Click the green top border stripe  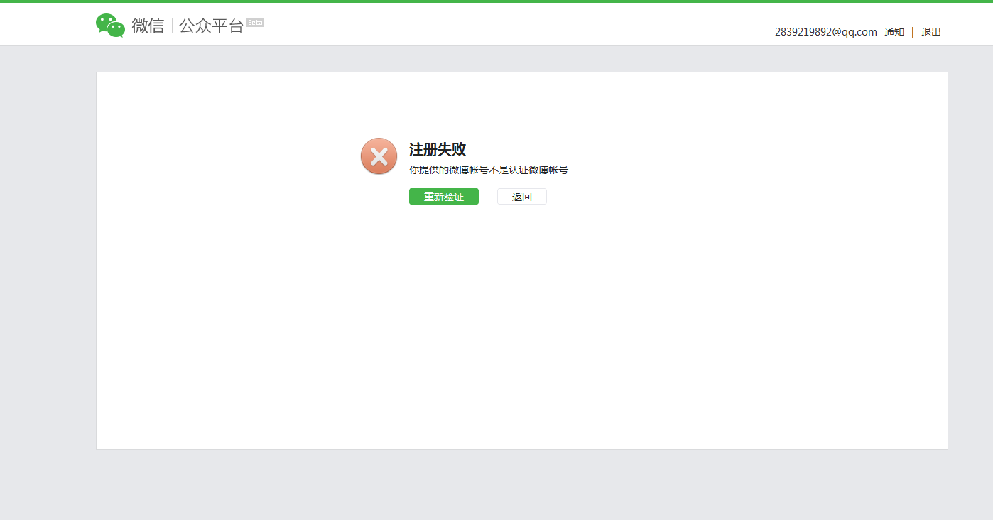click(x=496, y=1)
